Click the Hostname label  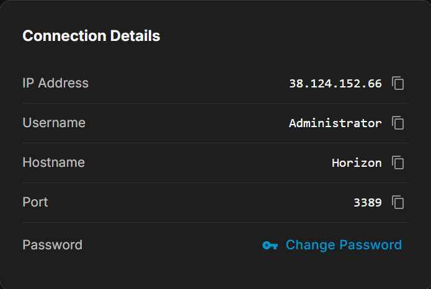tap(53, 162)
